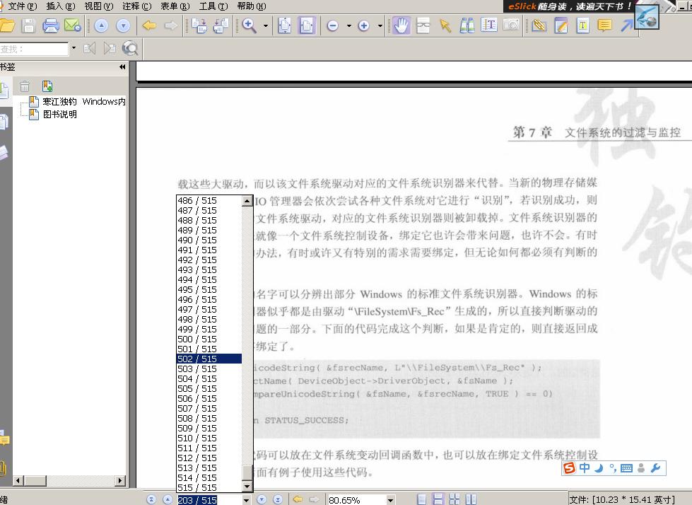The width and height of the screenshot is (692, 505).
Task: Save the document with the floppy icon
Action: click(x=28, y=25)
